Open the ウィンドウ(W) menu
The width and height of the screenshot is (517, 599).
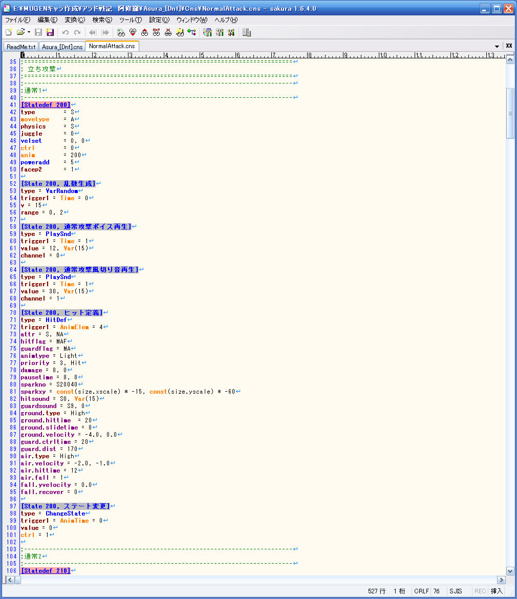pos(191,20)
